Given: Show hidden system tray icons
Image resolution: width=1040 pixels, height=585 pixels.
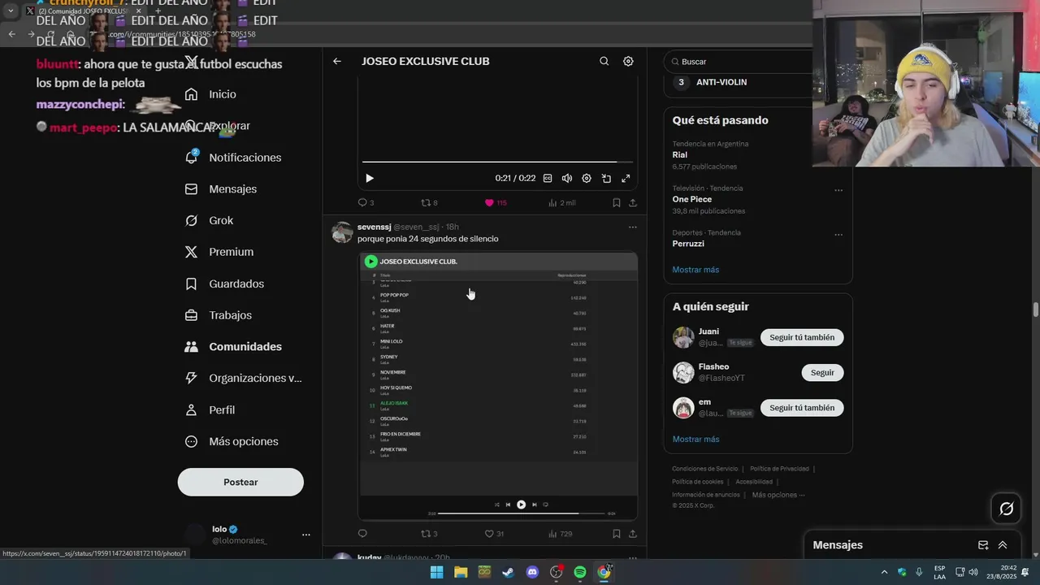Looking at the screenshot, I should coord(885,572).
